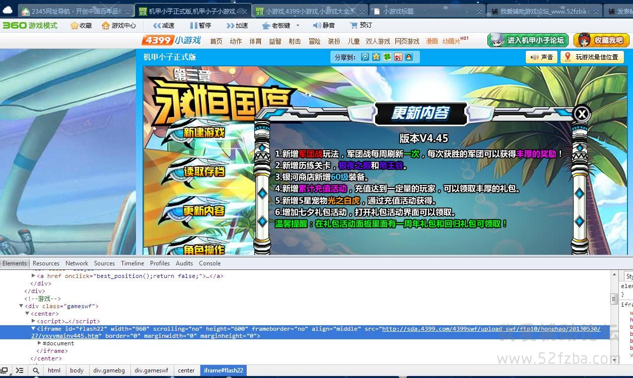Click the devtools search magnifier icon
This screenshot has height=378, width=633.
click(36, 370)
